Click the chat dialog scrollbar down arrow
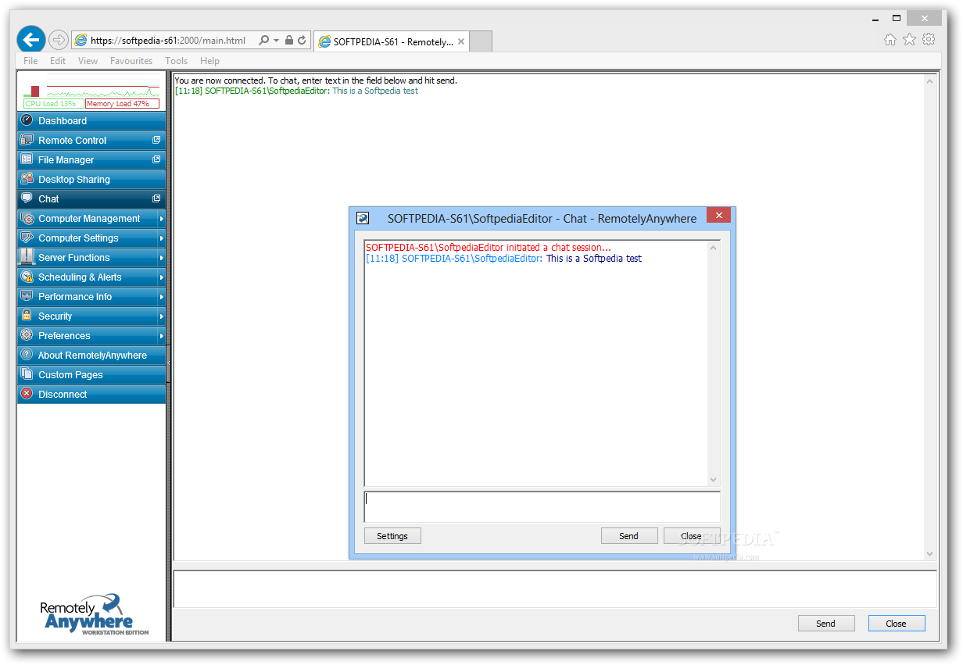 [x=713, y=479]
